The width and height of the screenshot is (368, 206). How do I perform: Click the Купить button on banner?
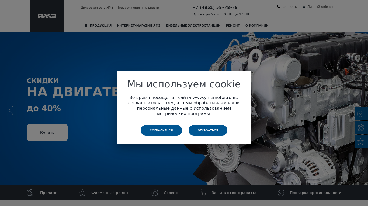47,133
